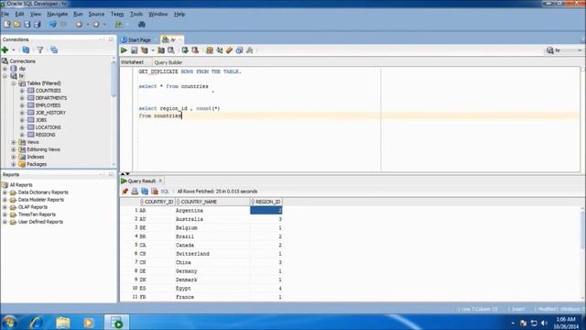The image size is (586, 330).
Task: Click the SQL link in result toolbar
Action: 165,192
